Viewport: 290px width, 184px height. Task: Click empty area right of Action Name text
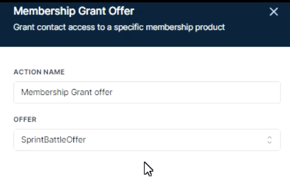[x=196, y=92]
